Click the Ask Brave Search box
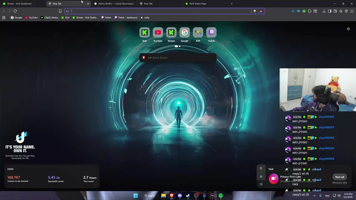This screenshot has height=200, width=356. 178,57
